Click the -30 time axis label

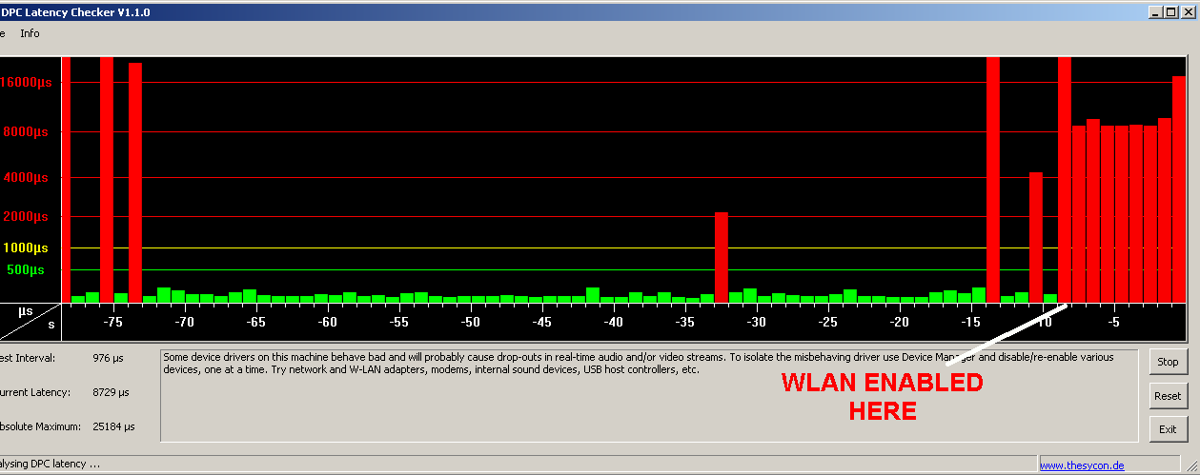click(756, 323)
